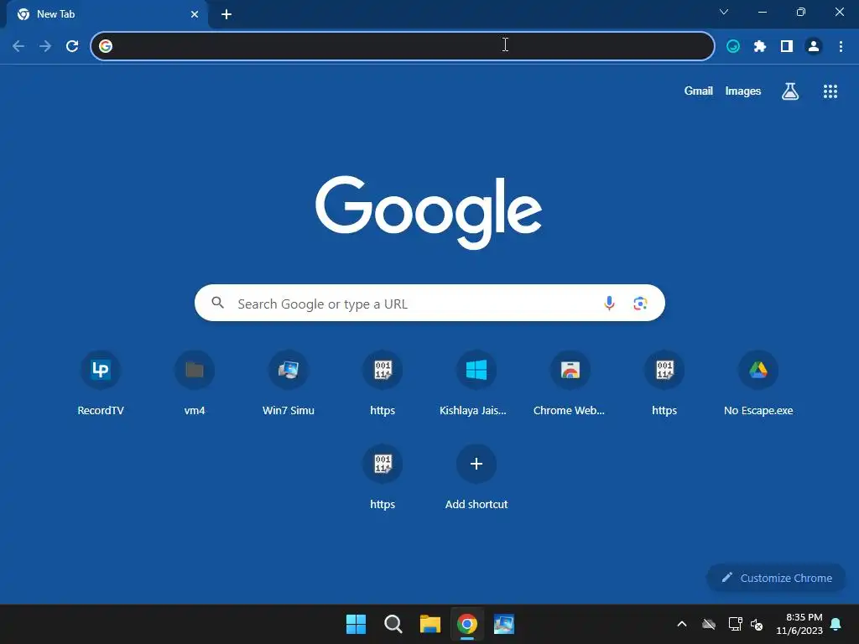Click the Google logo

pos(429,212)
